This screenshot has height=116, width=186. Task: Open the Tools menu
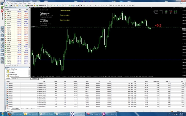coord(25,3)
